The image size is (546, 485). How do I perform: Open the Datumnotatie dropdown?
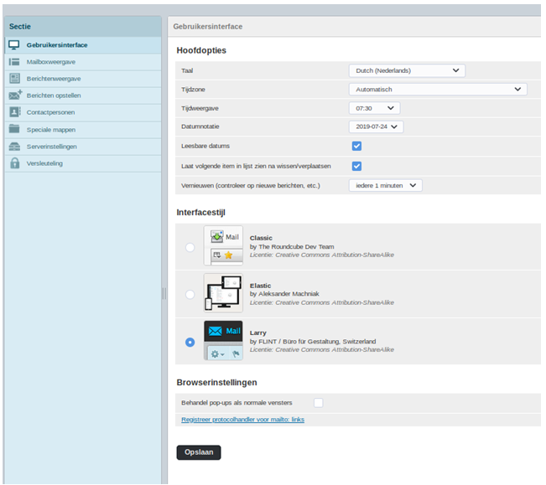click(x=376, y=126)
